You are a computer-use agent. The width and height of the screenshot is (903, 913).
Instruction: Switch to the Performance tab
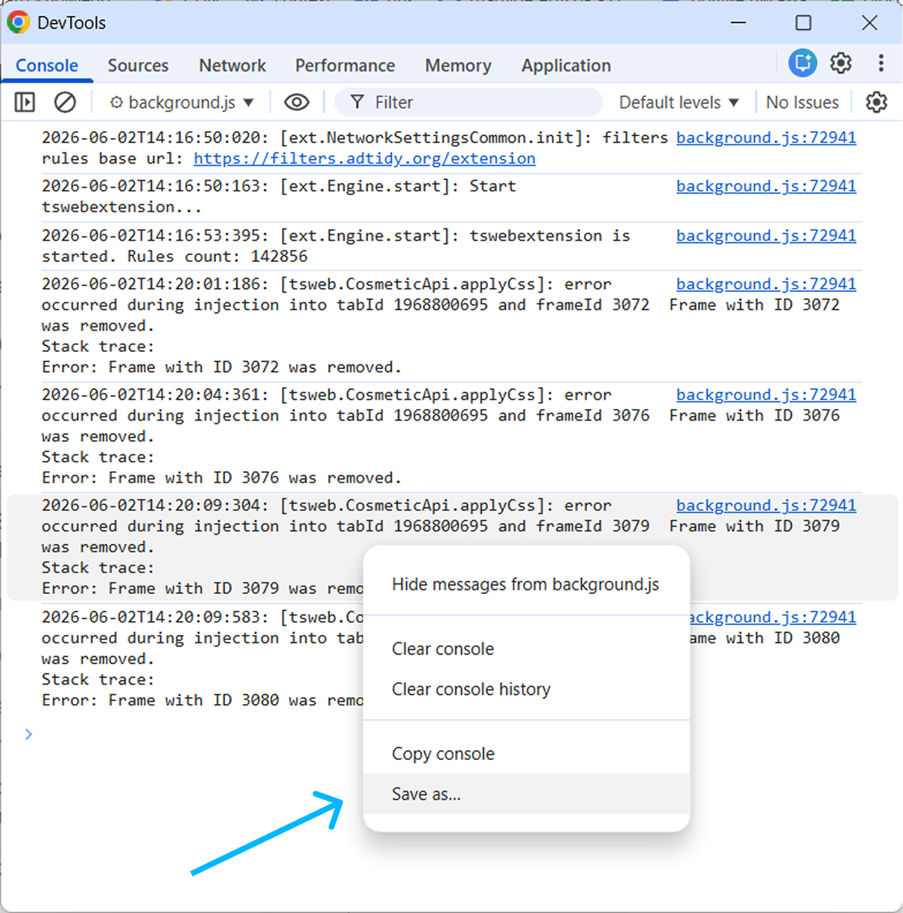coord(344,65)
